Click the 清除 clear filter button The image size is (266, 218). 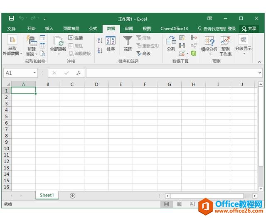143,38
